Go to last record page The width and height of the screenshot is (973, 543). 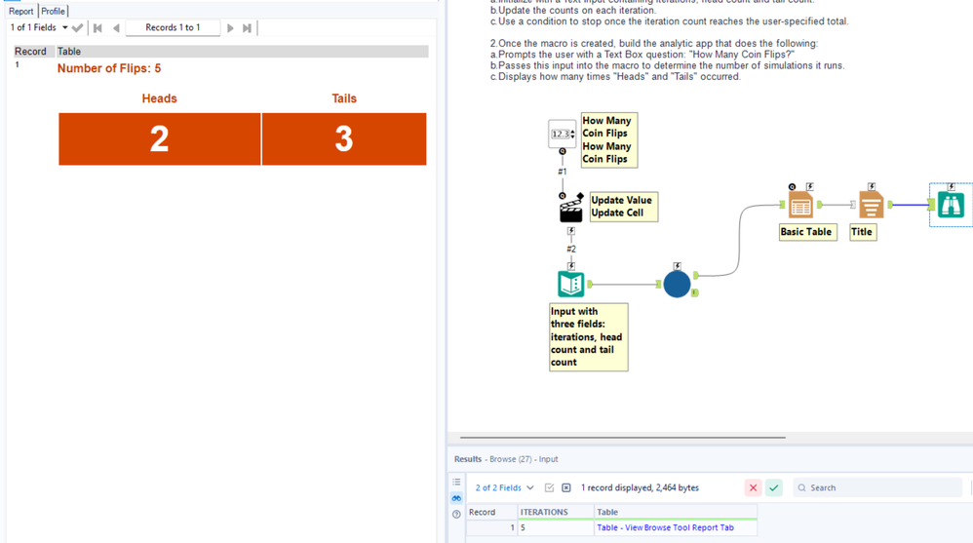[x=247, y=28]
